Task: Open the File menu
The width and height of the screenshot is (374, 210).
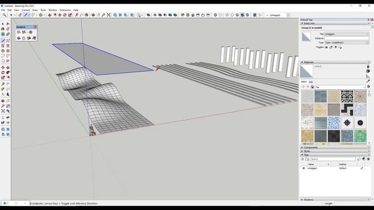Action: coord(3,10)
